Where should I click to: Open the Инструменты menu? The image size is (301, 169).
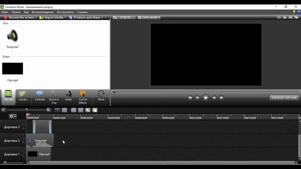(x=65, y=12)
